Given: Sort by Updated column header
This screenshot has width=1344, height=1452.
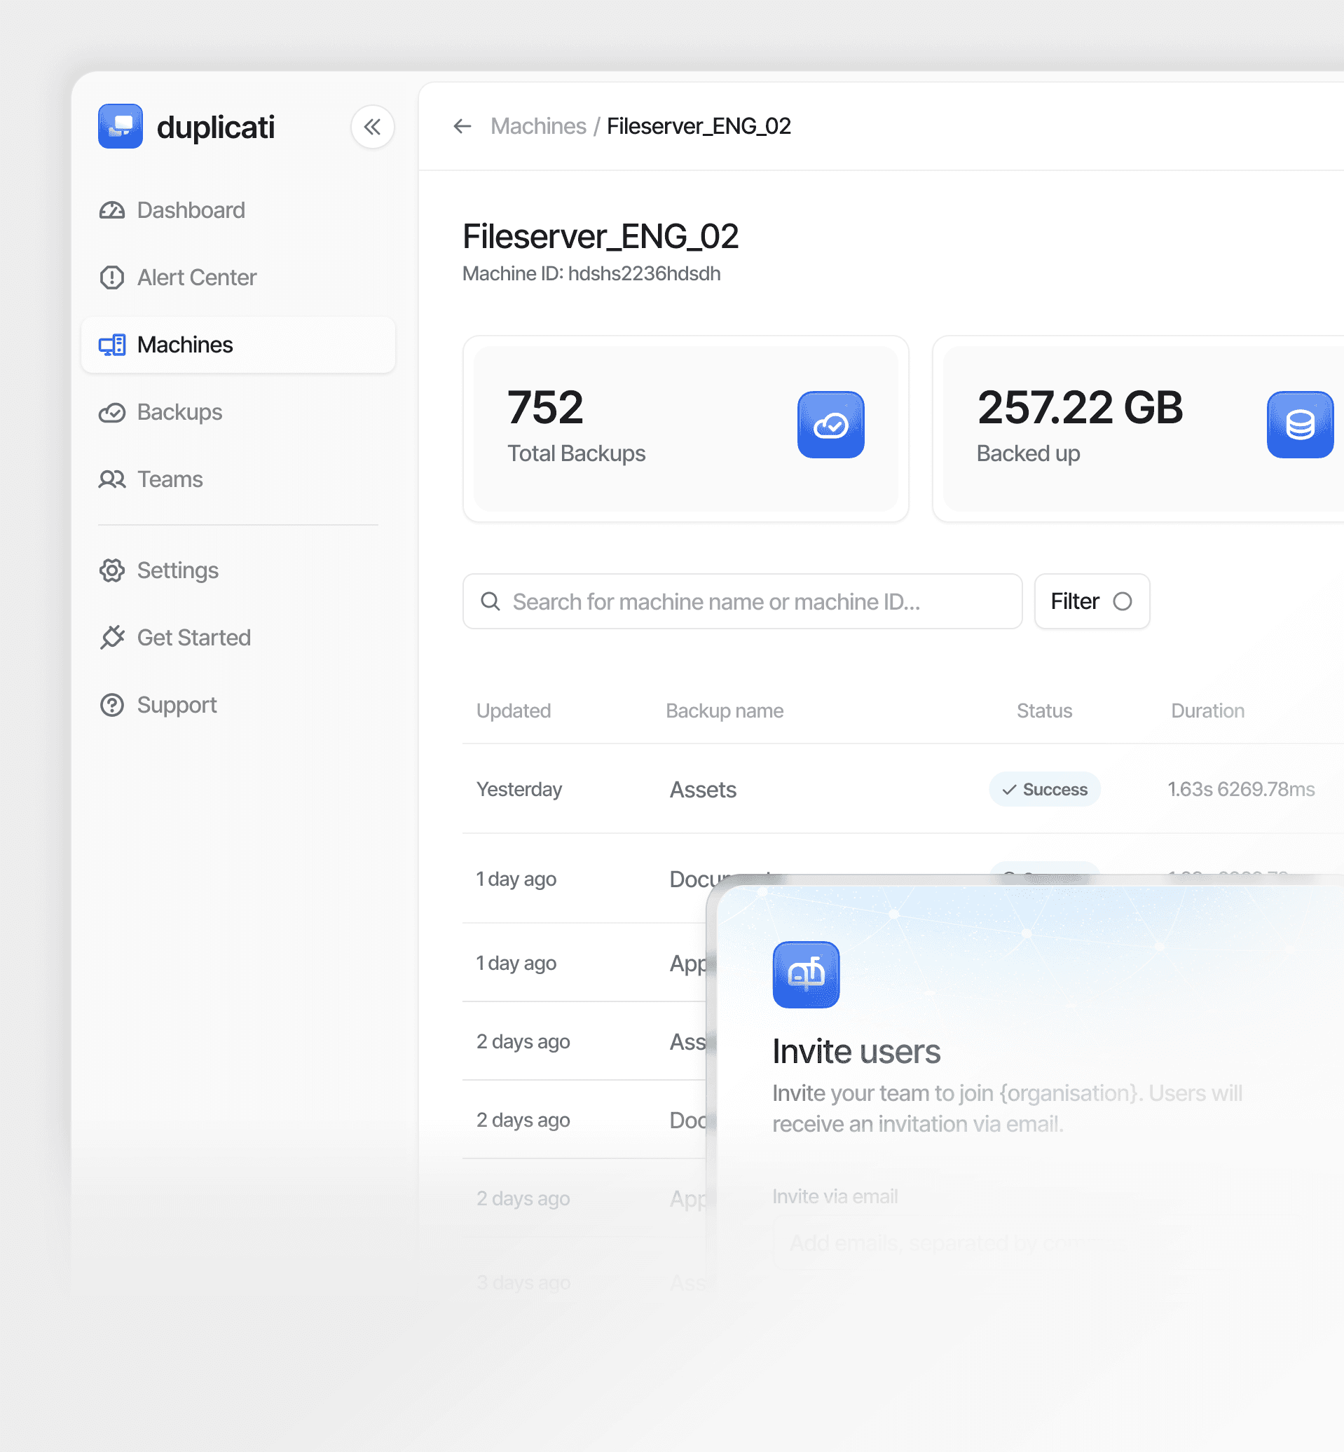Looking at the screenshot, I should (514, 711).
